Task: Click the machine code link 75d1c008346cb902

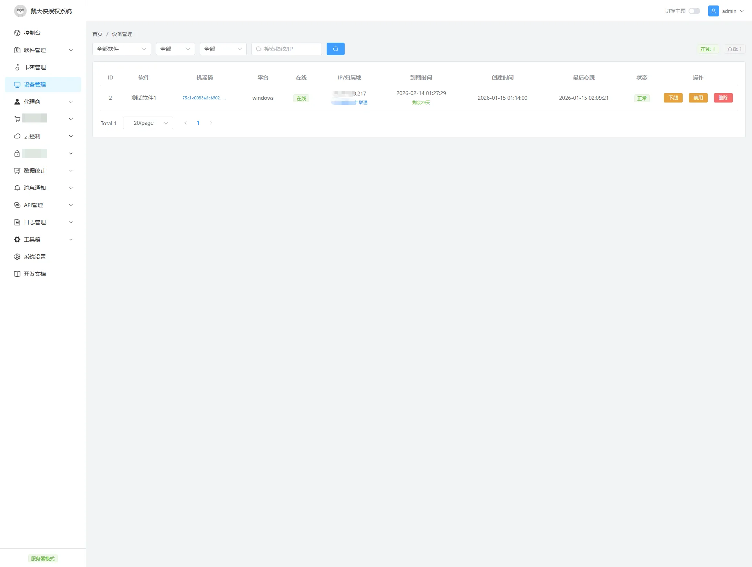Action: (204, 98)
